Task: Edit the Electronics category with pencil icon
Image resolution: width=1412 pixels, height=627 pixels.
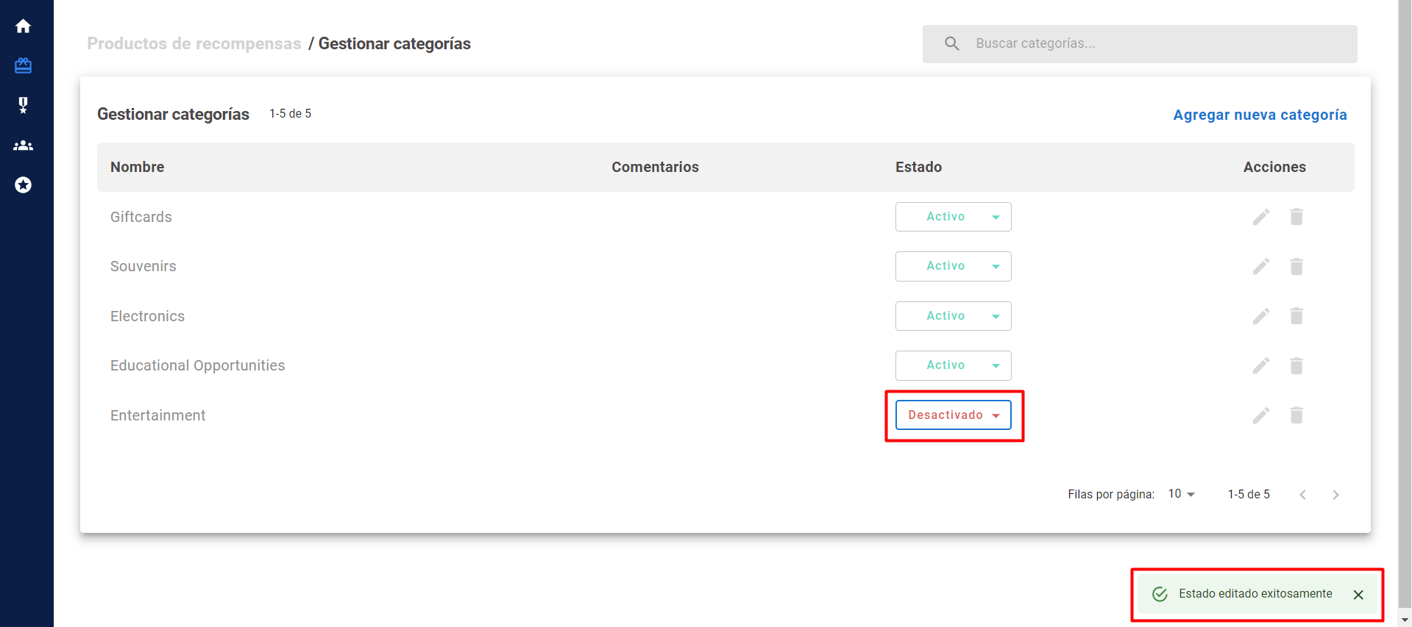Action: click(1260, 316)
